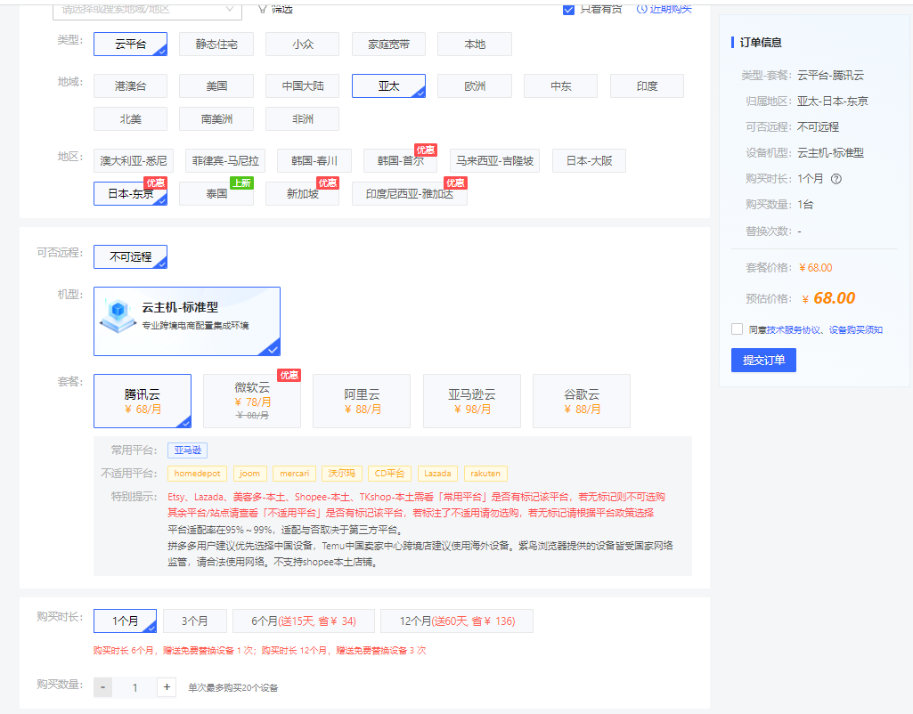Select 菲律宾-马尼拉 area
Viewport: 913px width, 714px height.
pyautogui.click(x=225, y=161)
